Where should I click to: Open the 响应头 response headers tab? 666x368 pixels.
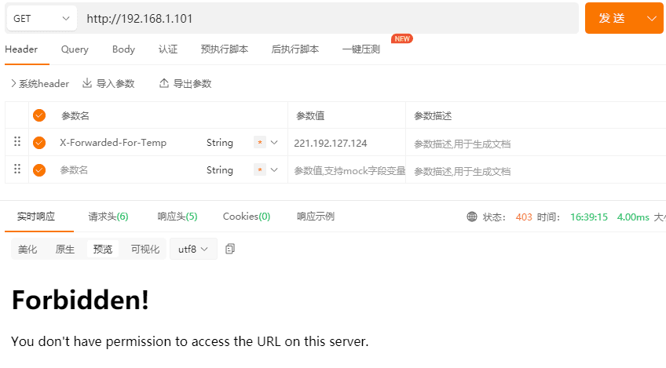click(177, 217)
